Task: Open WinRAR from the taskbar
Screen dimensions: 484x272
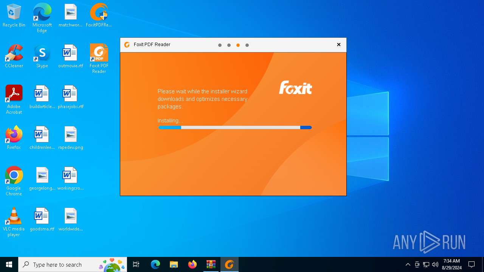Action: pyautogui.click(x=211, y=265)
